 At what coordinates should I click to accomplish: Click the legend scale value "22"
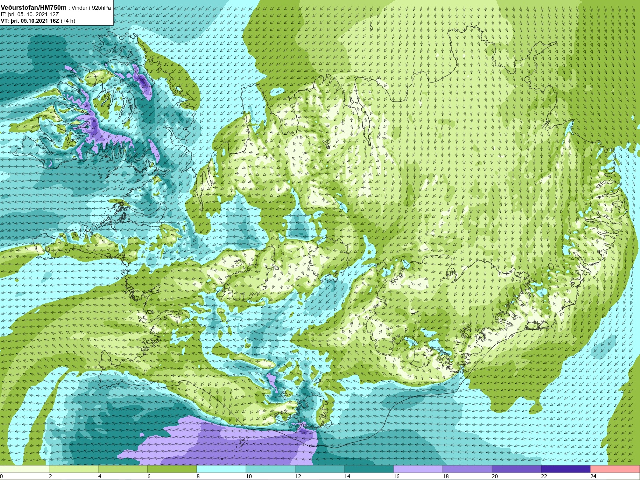544,476
